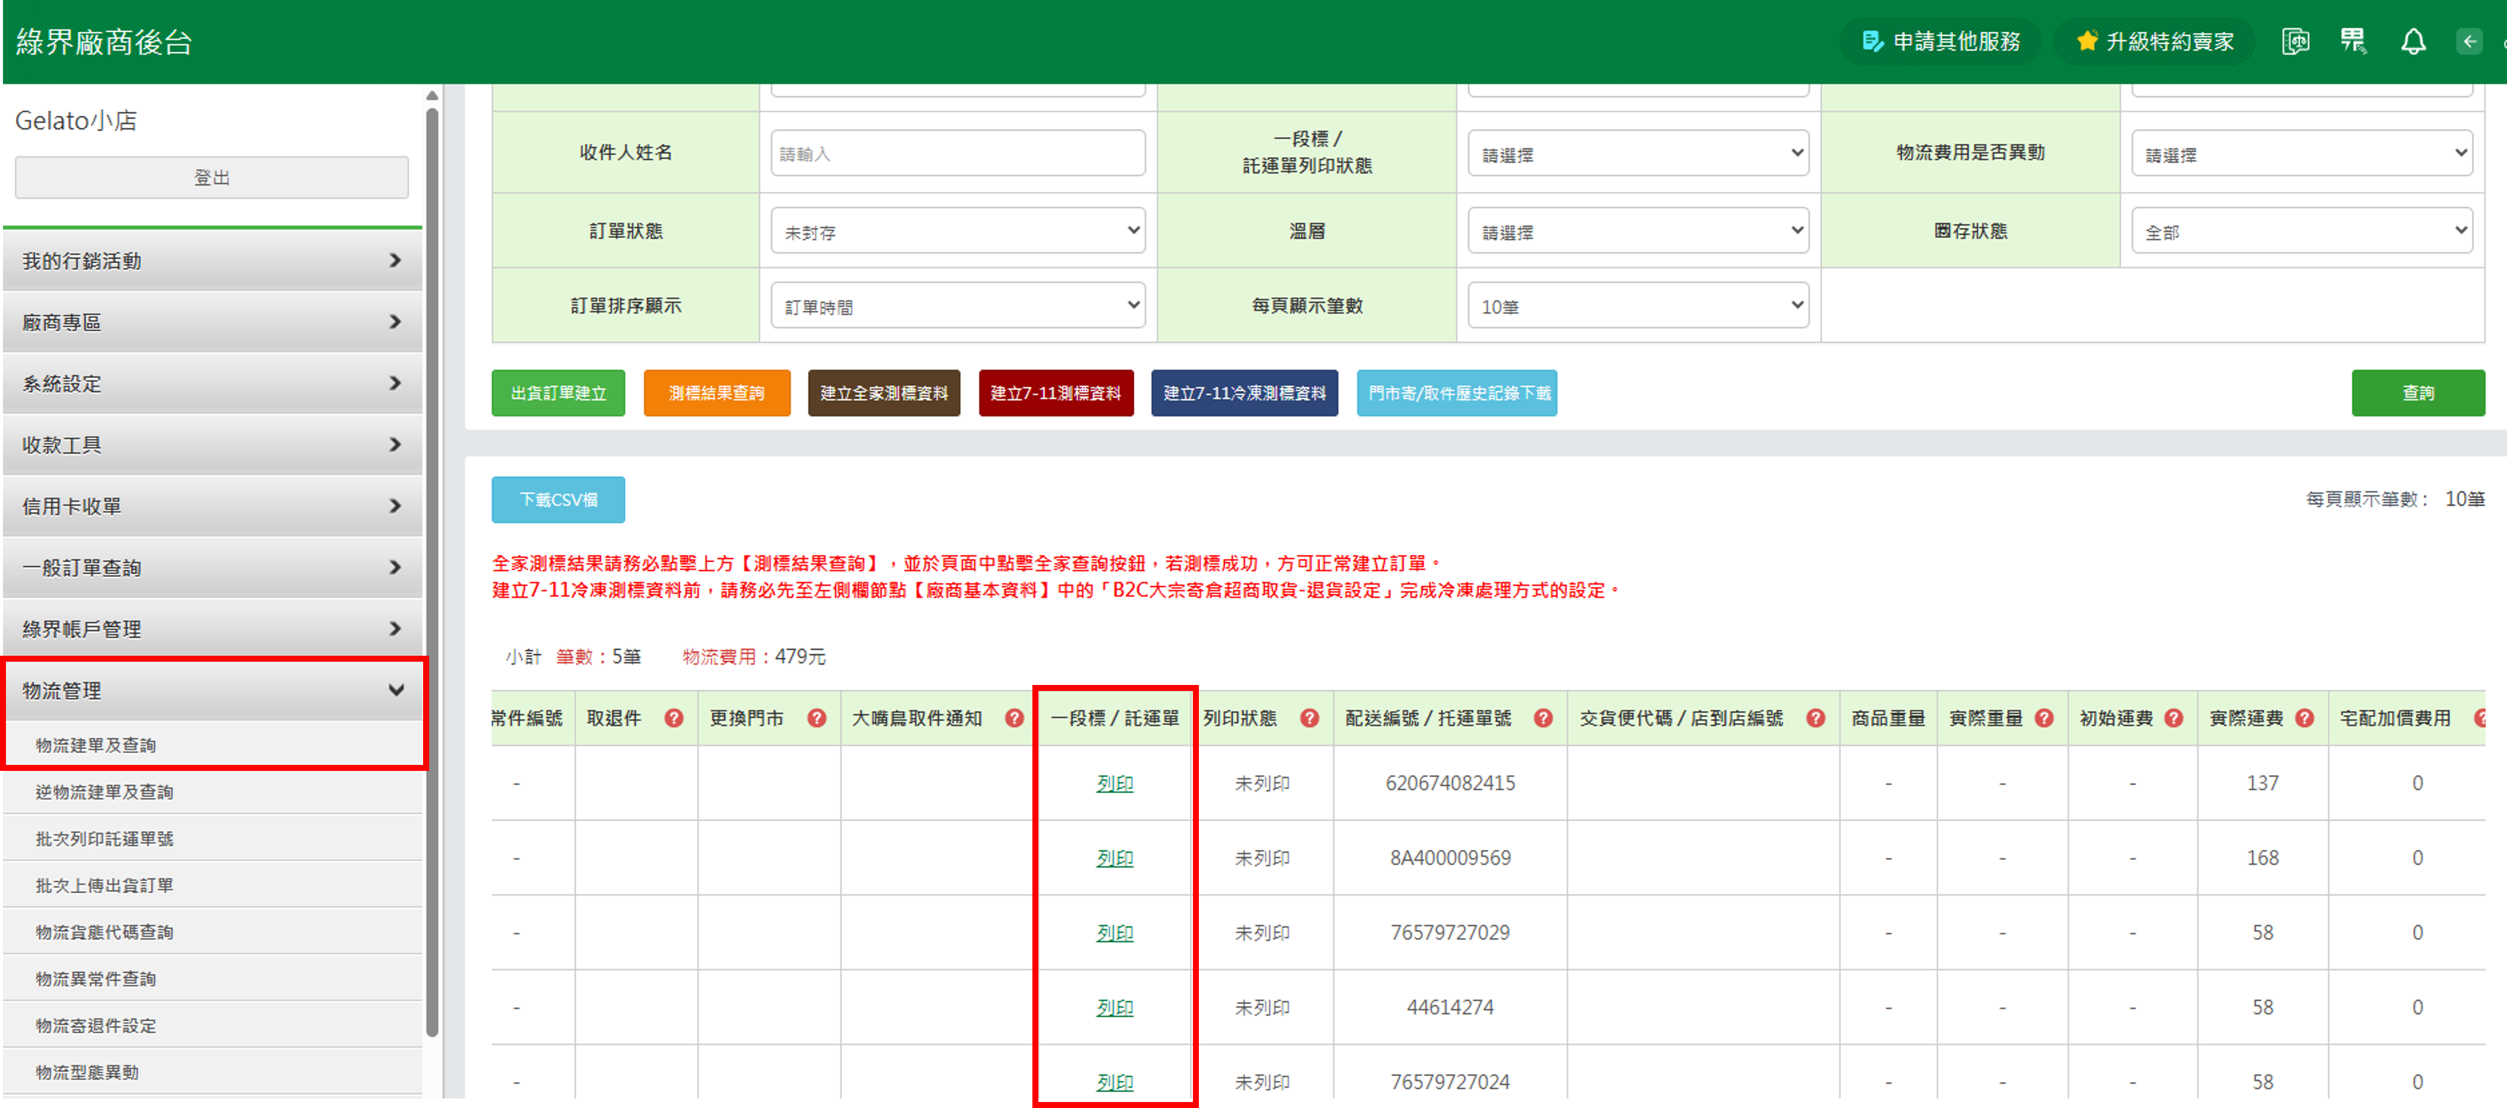This screenshot has height=1108, width=2507.
Task: Click the 界 logo icon in header
Action: click(2353, 42)
